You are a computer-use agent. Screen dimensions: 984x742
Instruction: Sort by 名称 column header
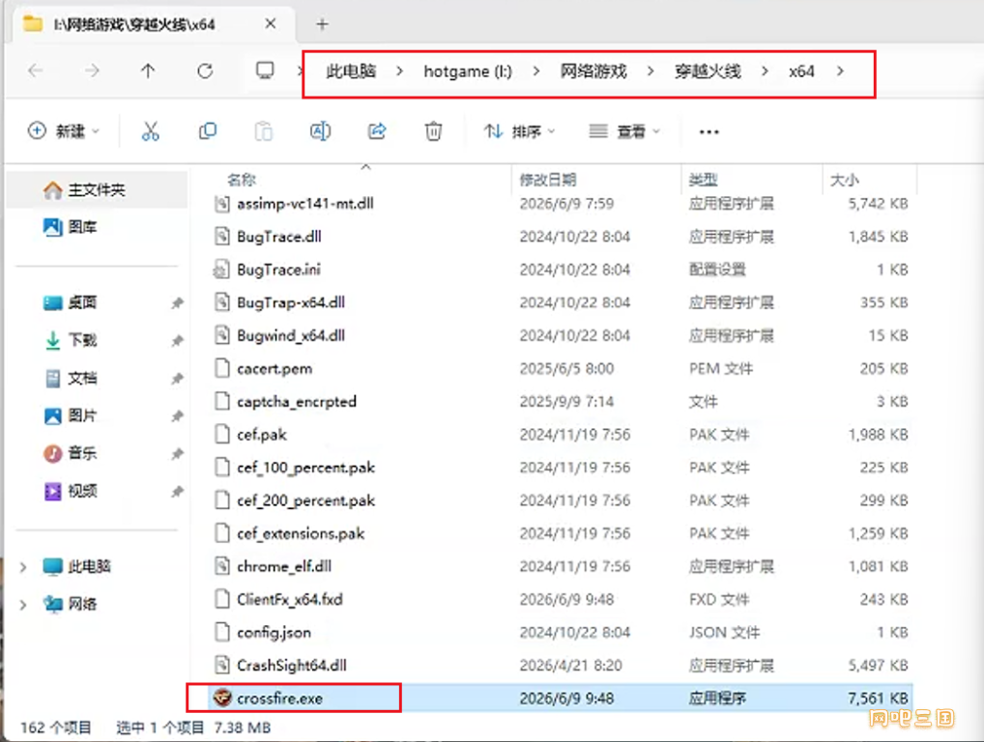242,180
